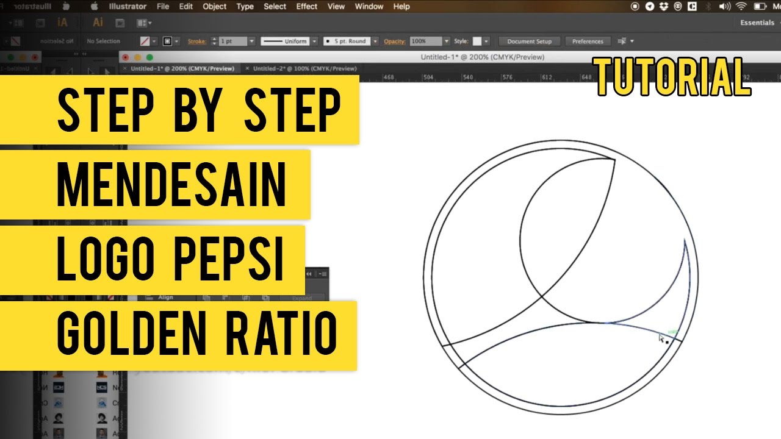Open the Arrange Documents layout menu
Image resolution: width=781 pixels, height=439 pixels.
144,23
